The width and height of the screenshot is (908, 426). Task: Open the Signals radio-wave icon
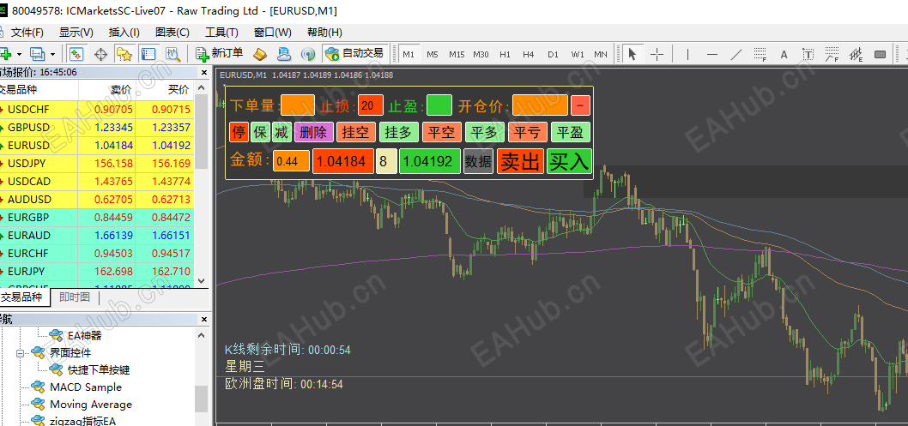click(x=308, y=54)
